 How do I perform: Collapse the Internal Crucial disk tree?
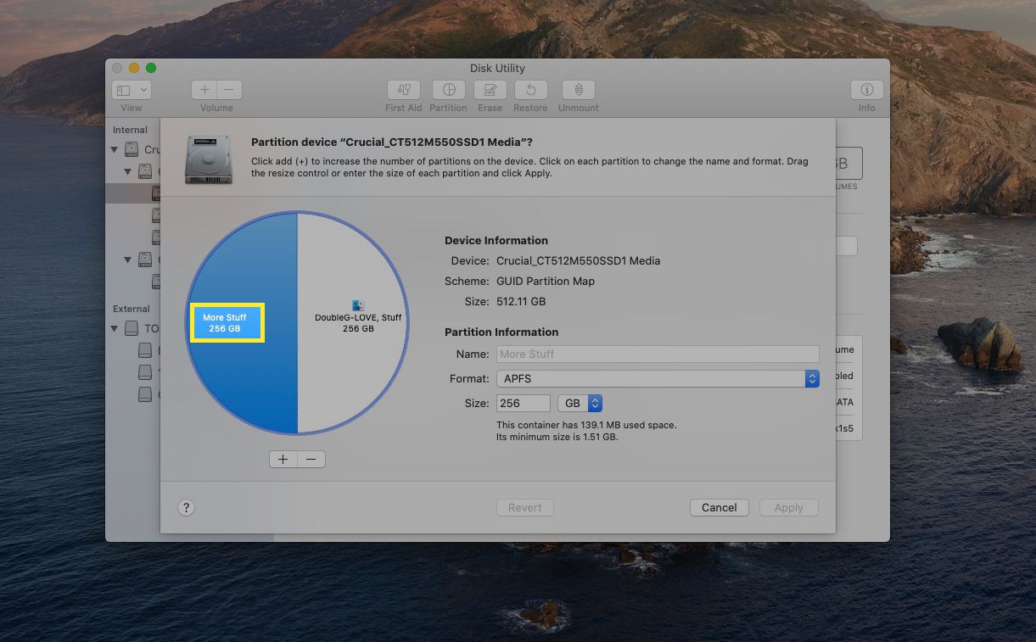click(x=115, y=149)
